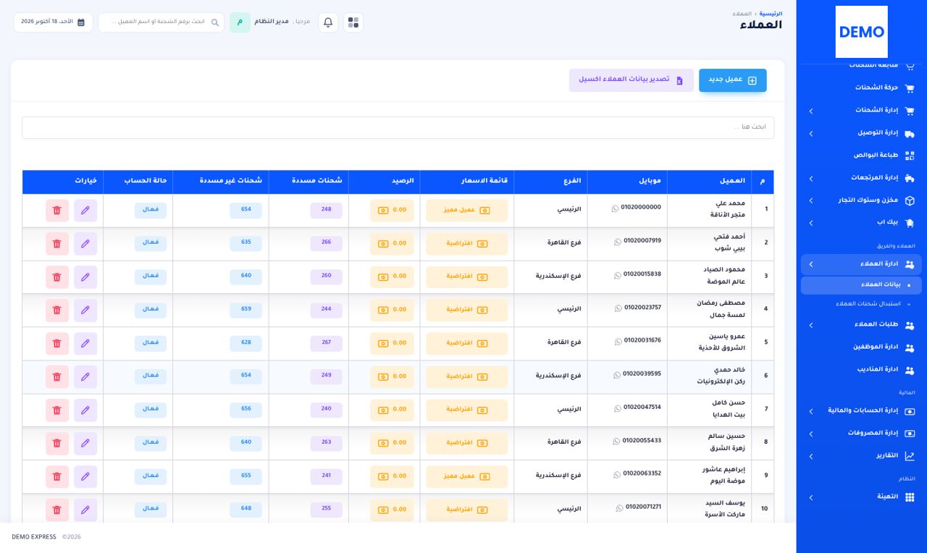The image size is (927, 553).
Task: Click فعال status badge for مصطفى رمضان
Action: pos(151,310)
